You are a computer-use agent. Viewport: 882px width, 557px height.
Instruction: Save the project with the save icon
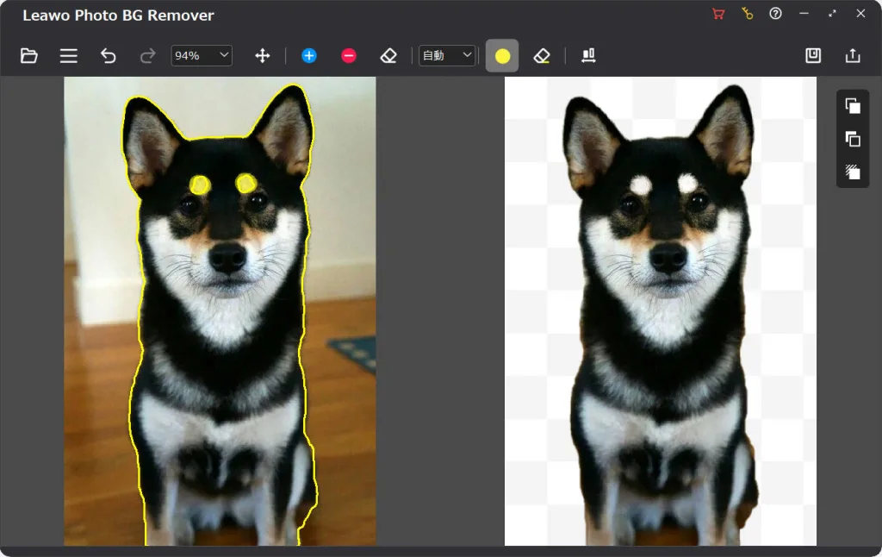(x=813, y=56)
